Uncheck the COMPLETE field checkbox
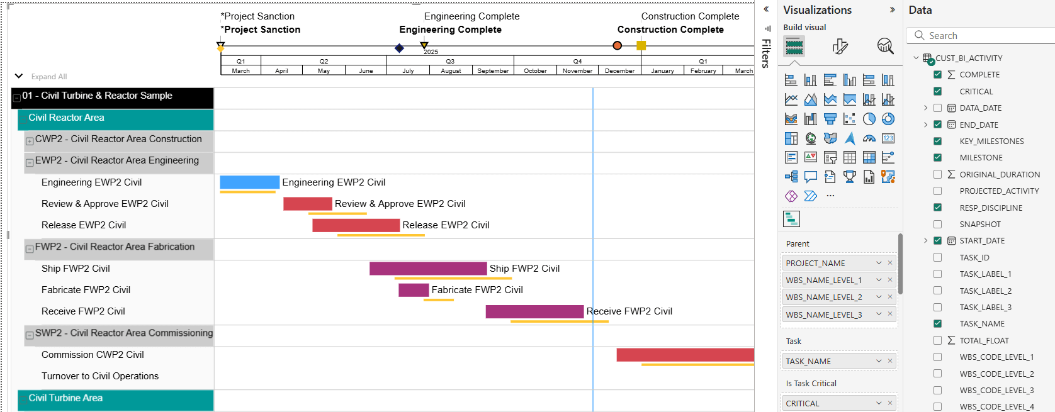 point(937,74)
